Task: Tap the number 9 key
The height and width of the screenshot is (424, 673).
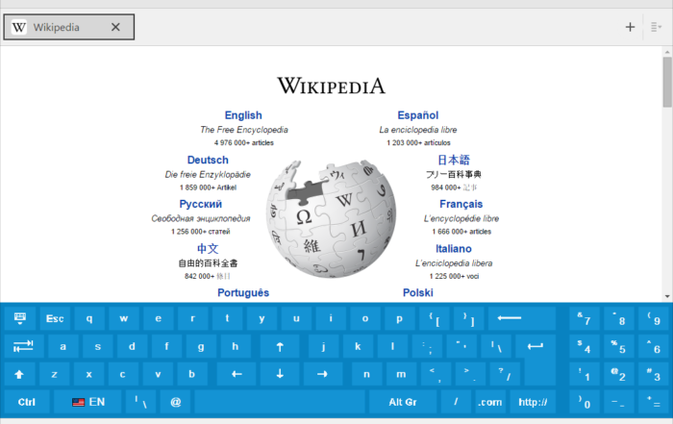Action: click(x=653, y=318)
